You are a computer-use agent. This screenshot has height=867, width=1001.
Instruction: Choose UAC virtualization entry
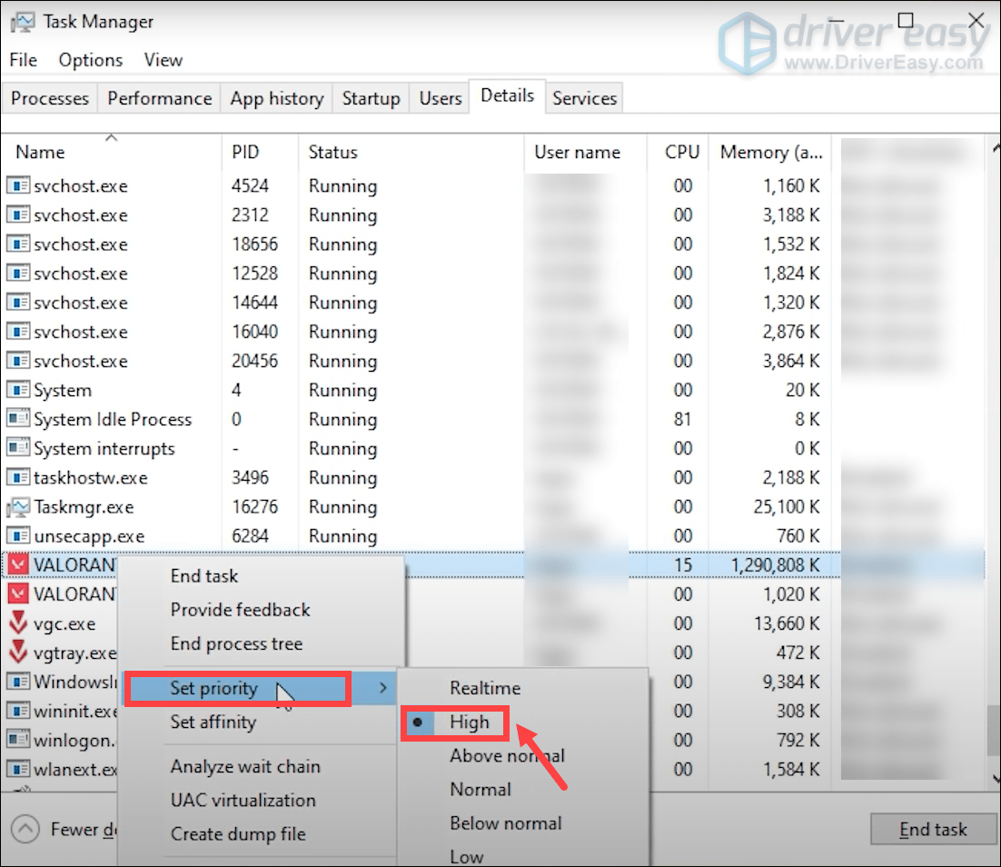(x=243, y=801)
